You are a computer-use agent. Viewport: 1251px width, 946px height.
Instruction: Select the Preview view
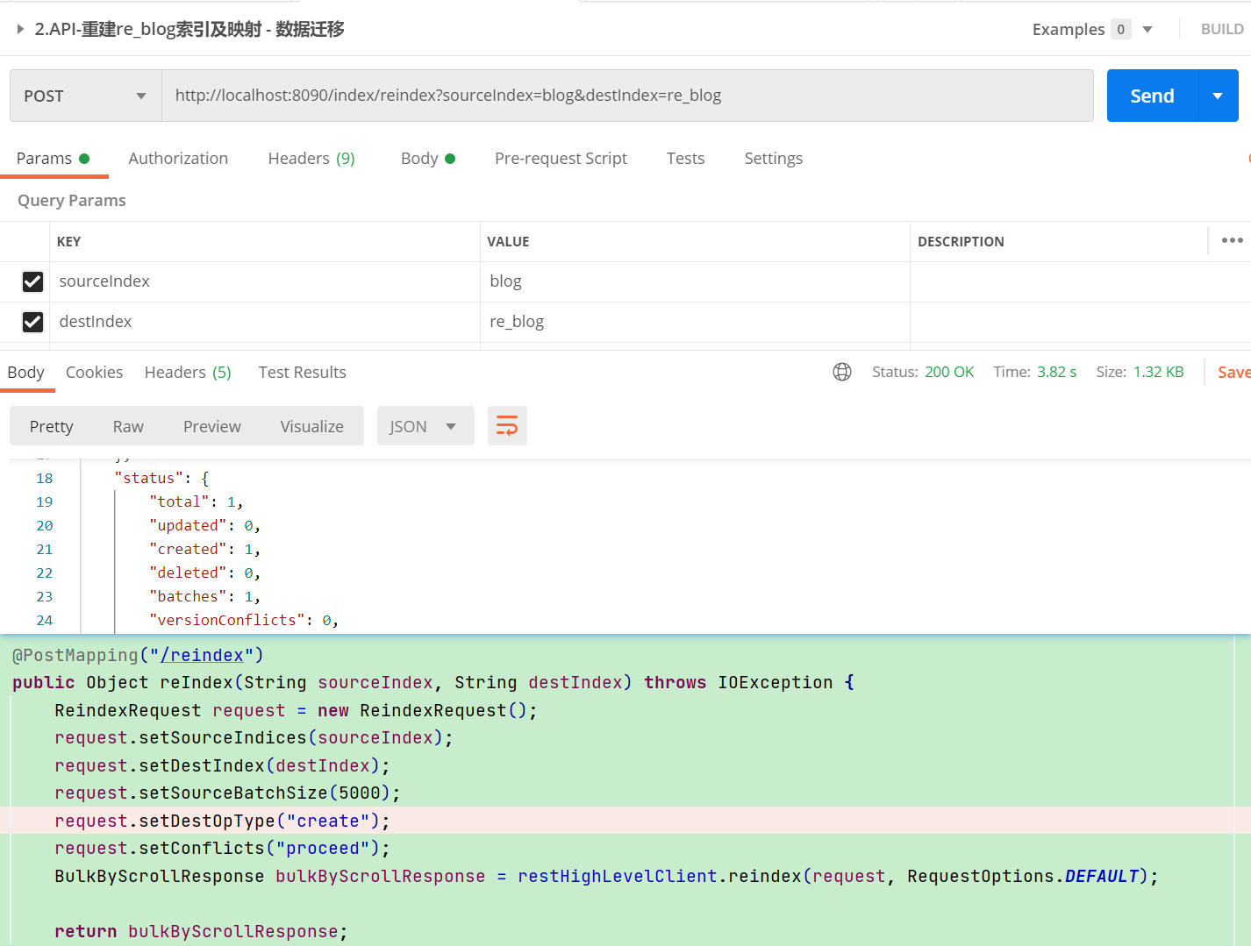(211, 426)
